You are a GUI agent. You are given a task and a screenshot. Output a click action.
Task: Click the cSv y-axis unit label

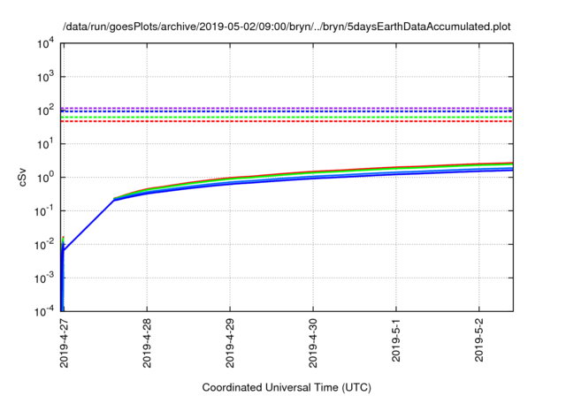click(x=22, y=177)
